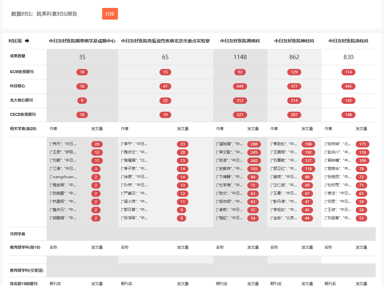384x286 pixels.
Task: Click the orange 打印 button
Action: [x=110, y=14]
